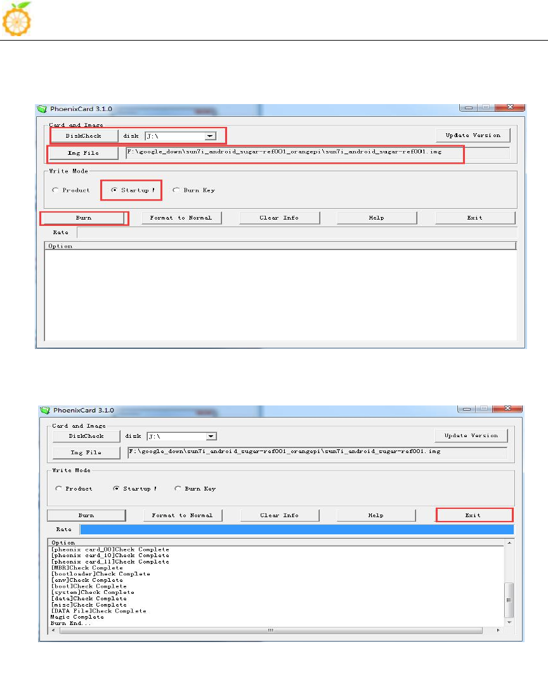Maximize the lower PhoenixCard window
548x698 pixels.
(x=484, y=409)
